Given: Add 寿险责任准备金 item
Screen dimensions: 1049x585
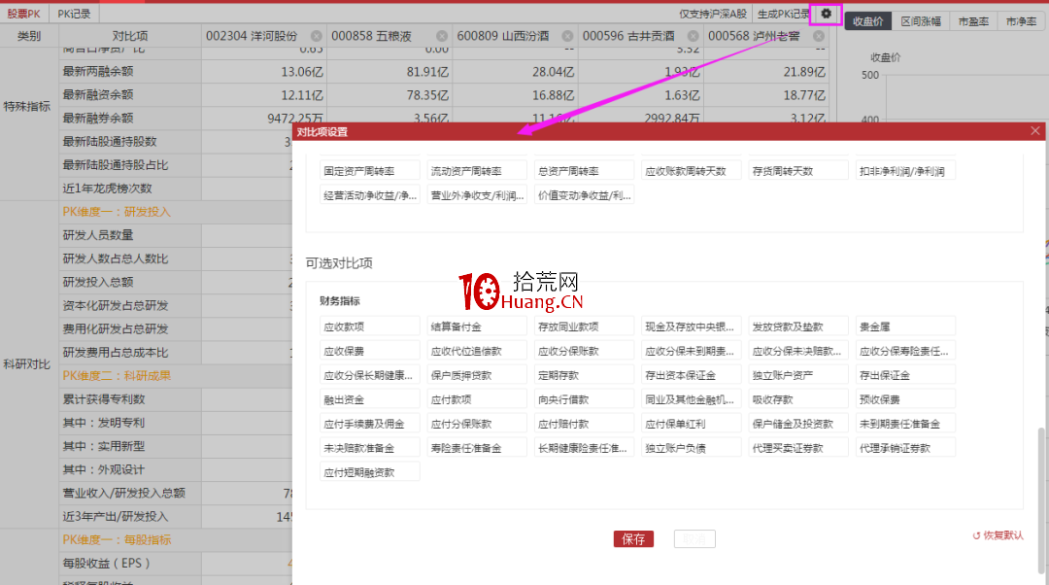Looking at the screenshot, I should tap(477, 448).
